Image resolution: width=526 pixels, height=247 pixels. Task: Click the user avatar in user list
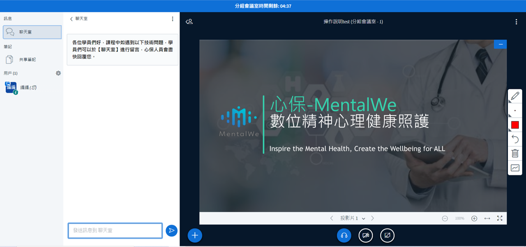[x=11, y=87]
